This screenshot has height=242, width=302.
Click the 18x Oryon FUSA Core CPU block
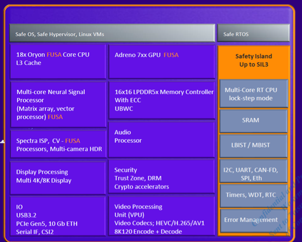coord(58,61)
